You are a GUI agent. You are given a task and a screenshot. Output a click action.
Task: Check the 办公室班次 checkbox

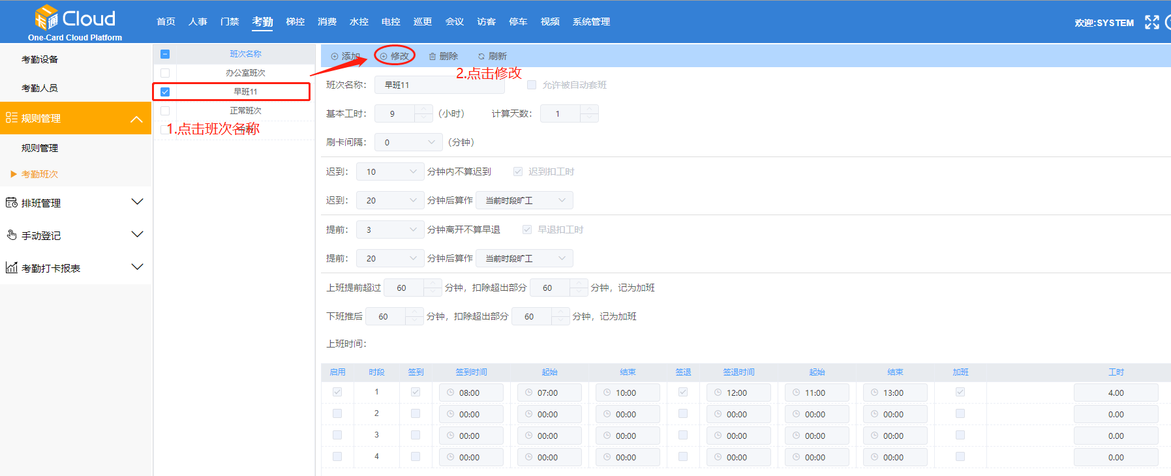[165, 73]
